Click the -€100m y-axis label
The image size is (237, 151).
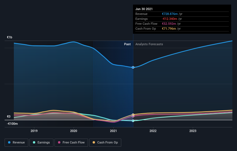[x=12, y=124]
